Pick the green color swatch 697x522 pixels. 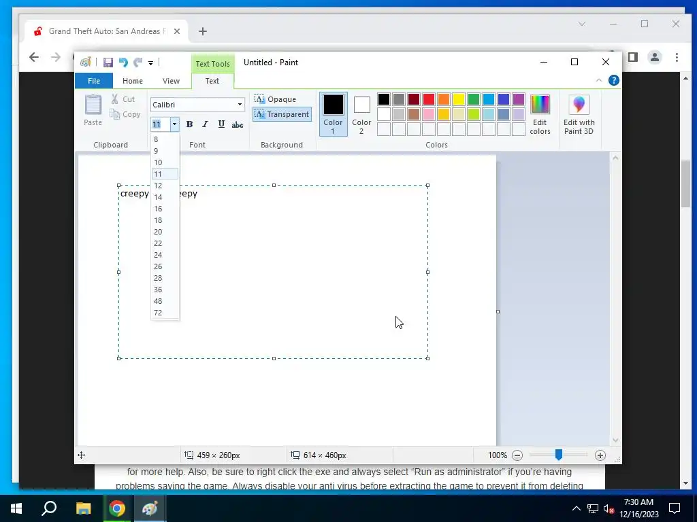coord(474,99)
